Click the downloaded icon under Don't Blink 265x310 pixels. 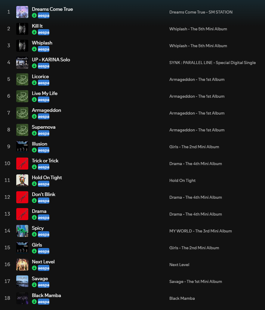click(34, 201)
